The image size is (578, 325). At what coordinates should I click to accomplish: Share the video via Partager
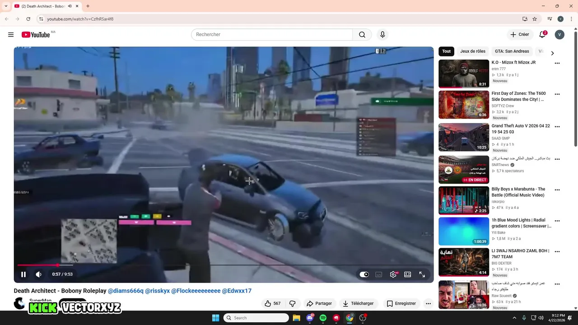point(319,303)
